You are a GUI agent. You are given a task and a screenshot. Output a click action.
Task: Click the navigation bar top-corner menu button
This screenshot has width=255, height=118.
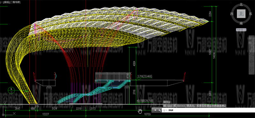[x=253, y=36]
